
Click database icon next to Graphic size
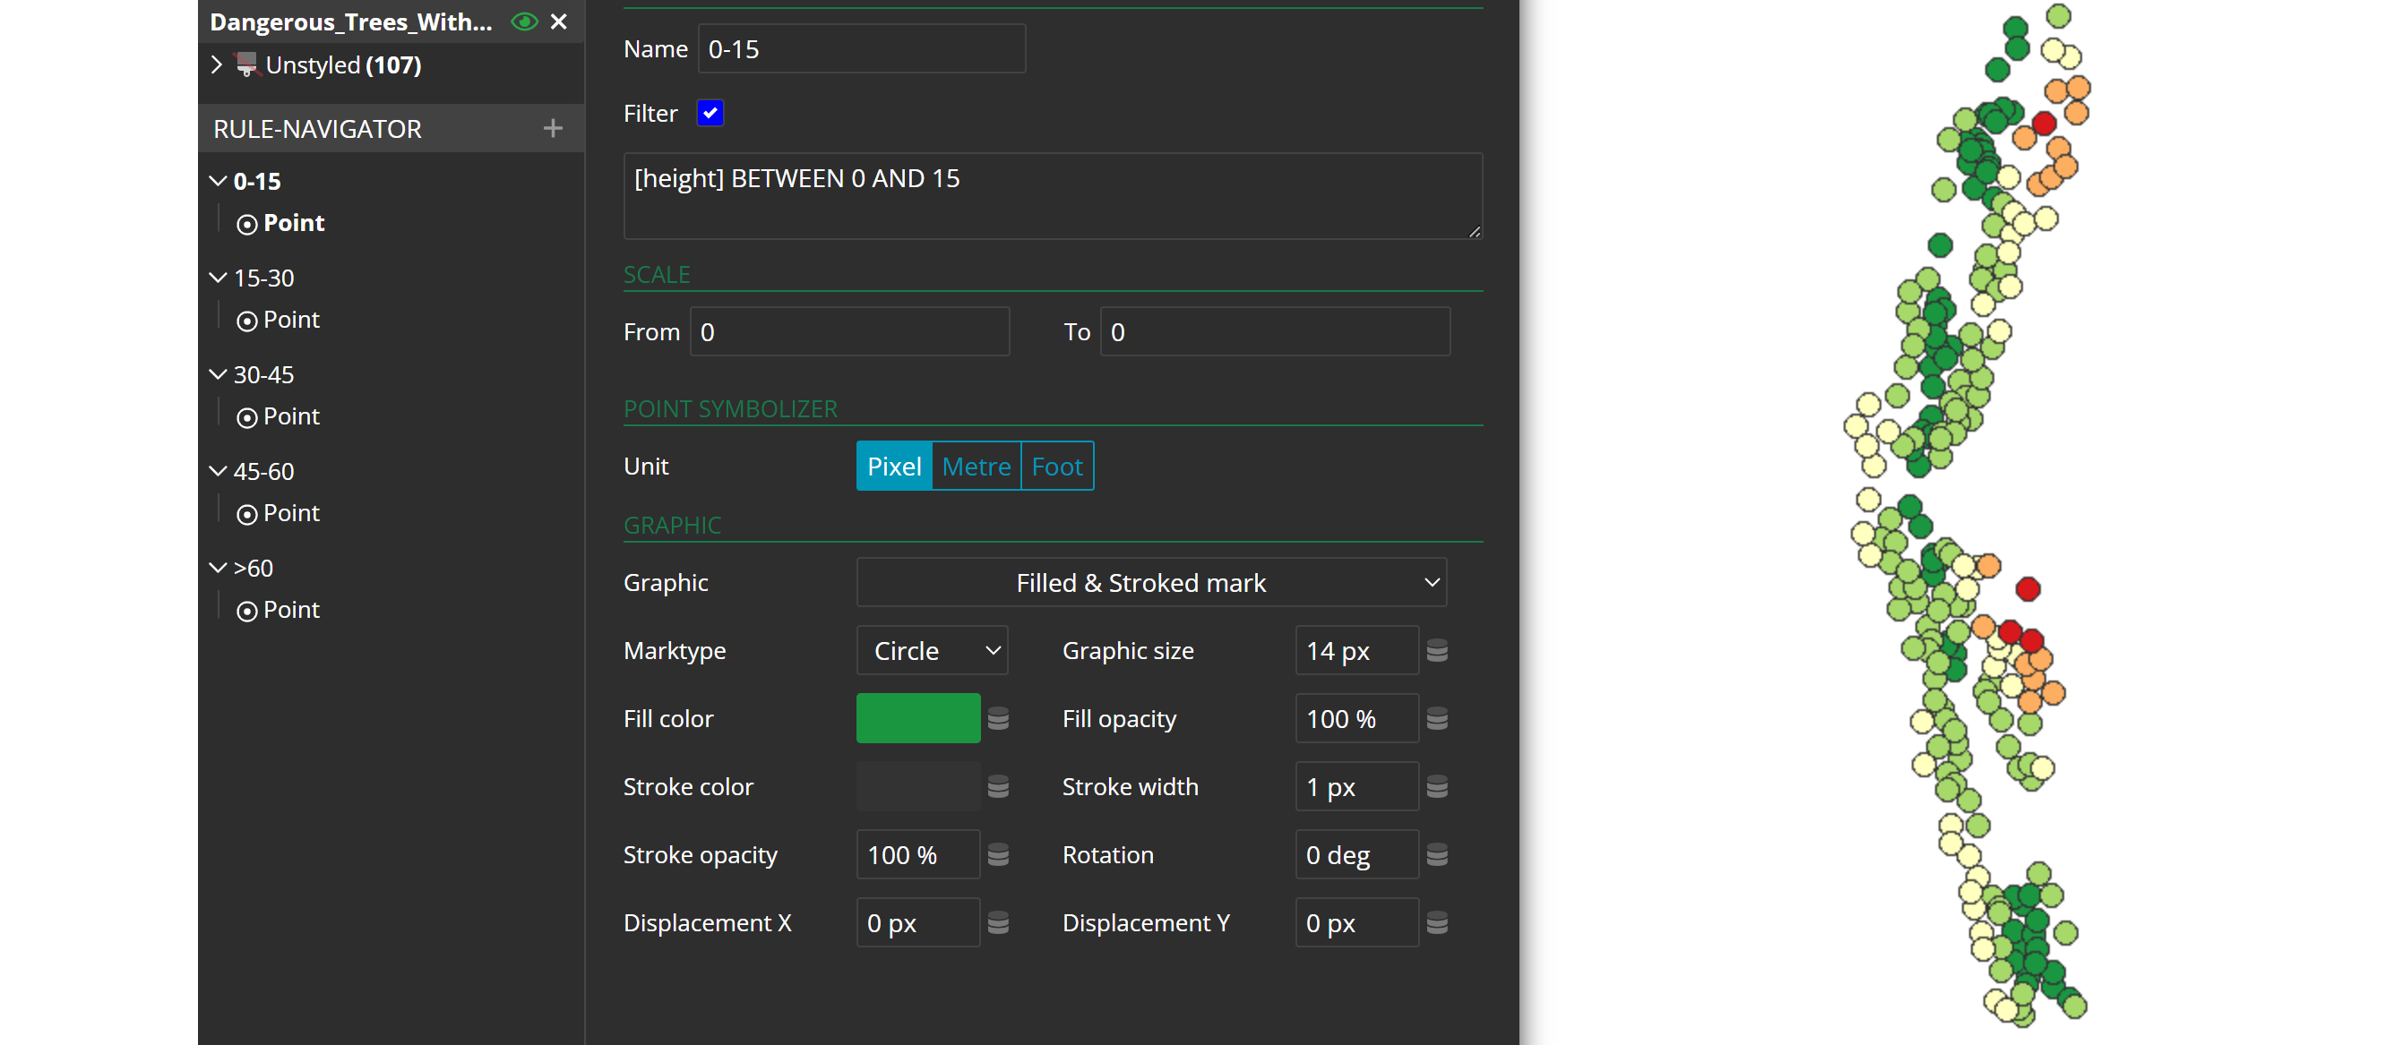1436,651
